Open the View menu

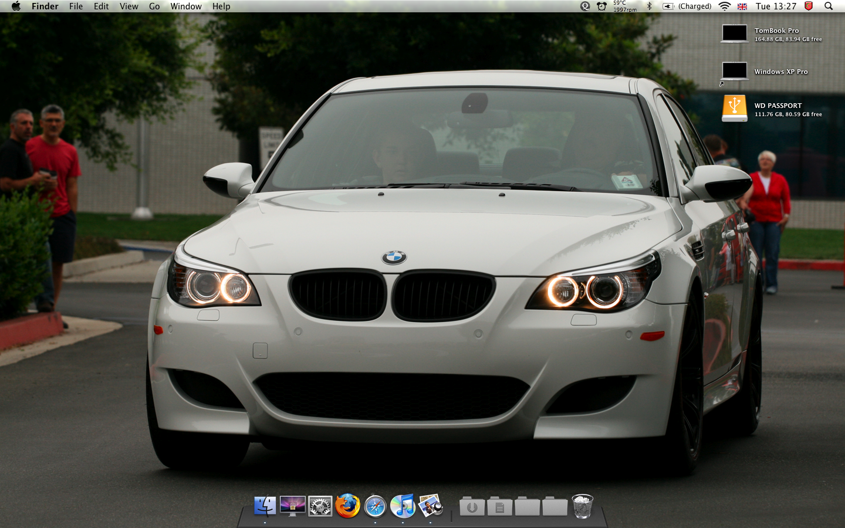click(x=129, y=6)
